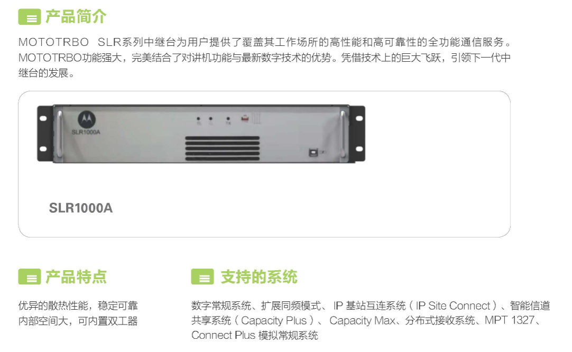Click the ventilation grille on the front panel
The image size is (572, 352).
click(222, 148)
